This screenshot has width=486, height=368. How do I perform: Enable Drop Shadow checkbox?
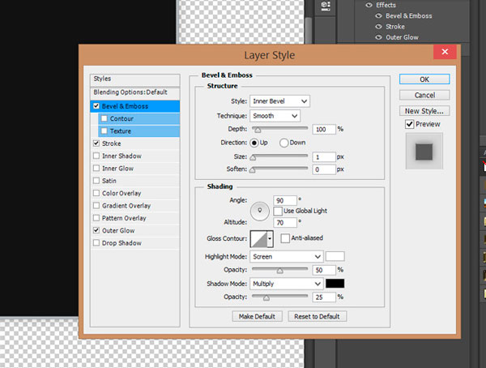tap(96, 242)
